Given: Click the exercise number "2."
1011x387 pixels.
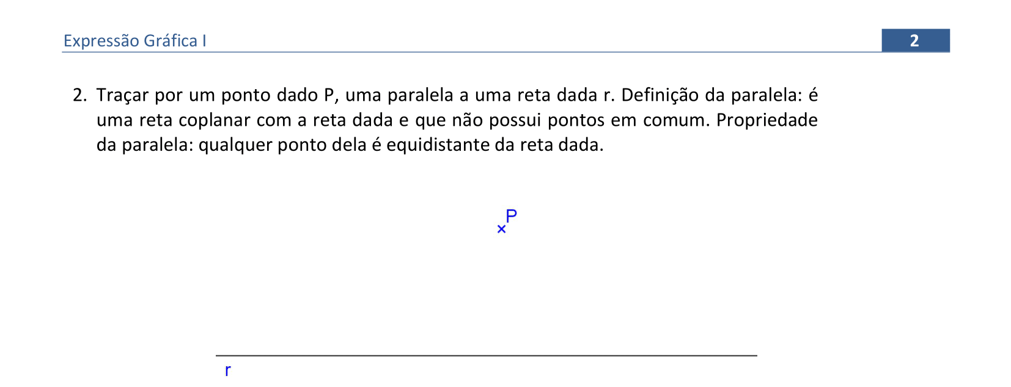Looking at the screenshot, I should click(x=80, y=95).
